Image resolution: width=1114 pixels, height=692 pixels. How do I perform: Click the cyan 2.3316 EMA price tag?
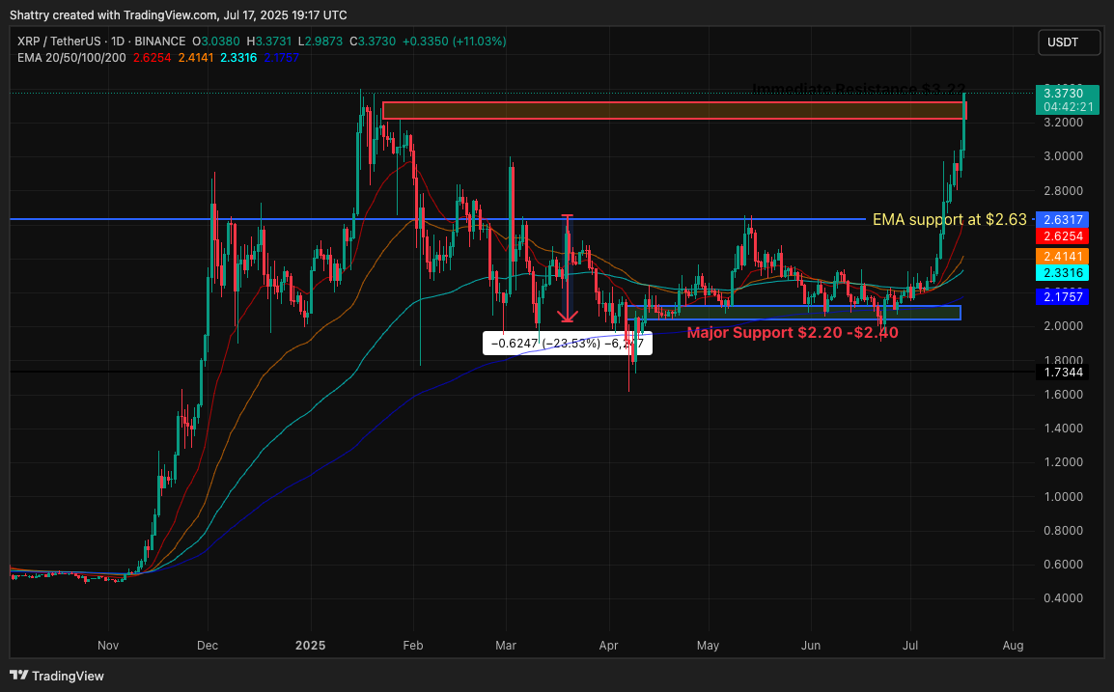click(1061, 274)
